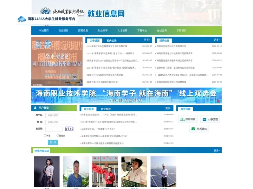The image size is (253, 189).
Task: Open '我校开展就业指导能力提升培训' notice
Action: [103, 82]
